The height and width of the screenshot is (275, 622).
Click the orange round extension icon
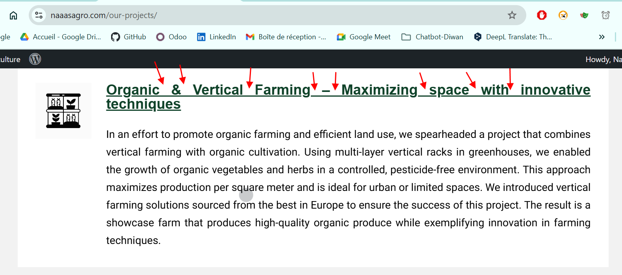point(563,15)
